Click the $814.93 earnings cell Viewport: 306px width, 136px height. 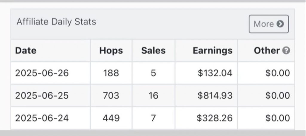[x=206, y=96]
